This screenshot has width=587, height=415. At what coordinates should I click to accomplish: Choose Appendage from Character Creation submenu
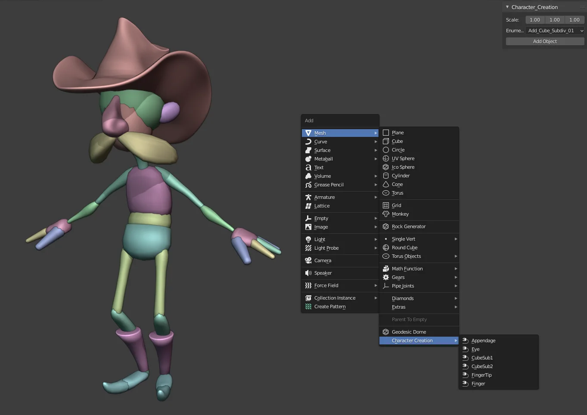point(483,341)
